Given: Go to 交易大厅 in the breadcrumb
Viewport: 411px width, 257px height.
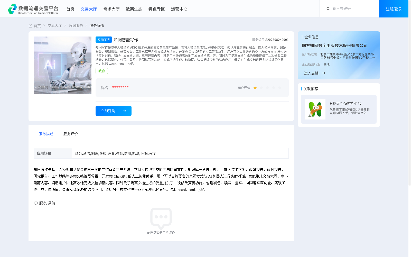Looking at the screenshot, I should pos(55,26).
